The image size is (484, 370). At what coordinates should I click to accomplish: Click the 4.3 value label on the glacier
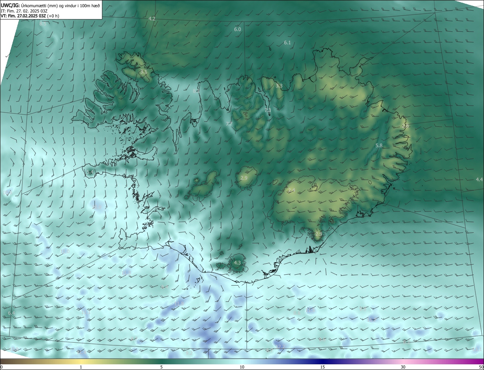click(x=237, y=263)
